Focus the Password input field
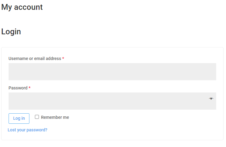226x147 pixels. [112, 101]
